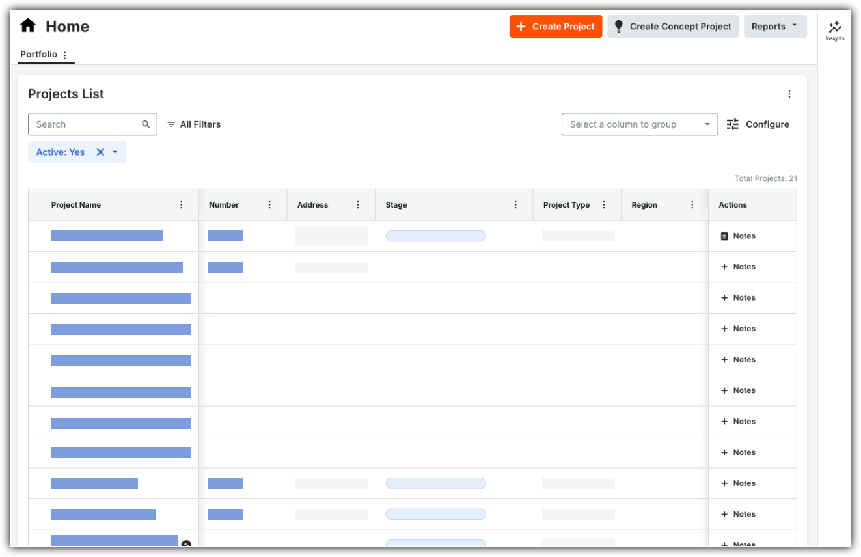Open the first project name link
This screenshot has width=861, height=557.
[107, 236]
